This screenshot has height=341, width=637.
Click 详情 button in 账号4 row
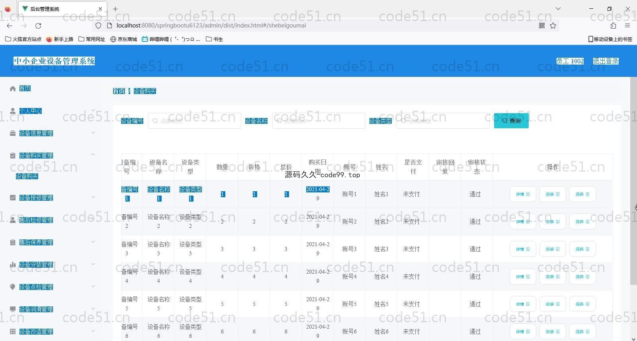coord(523,277)
